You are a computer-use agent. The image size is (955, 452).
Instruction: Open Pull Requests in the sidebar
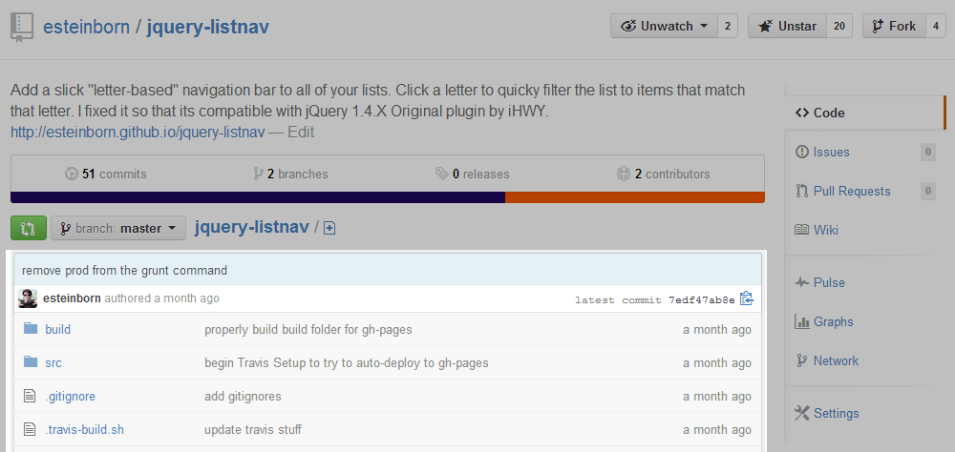851,192
